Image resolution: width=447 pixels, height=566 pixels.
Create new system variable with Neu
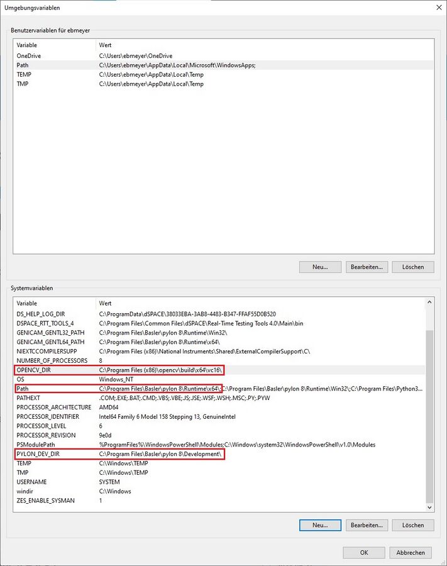tap(320, 524)
